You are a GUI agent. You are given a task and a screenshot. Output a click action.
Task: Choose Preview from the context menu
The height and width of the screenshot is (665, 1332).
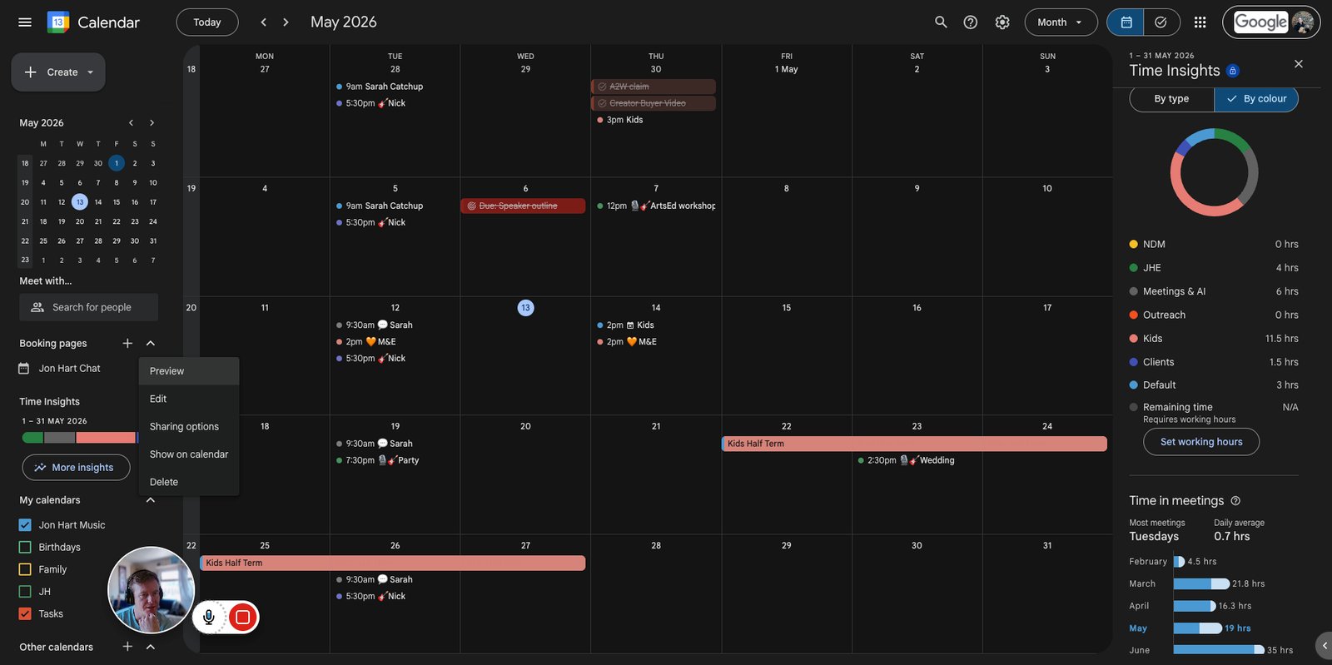pyautogui.click(x=189, y=371)
